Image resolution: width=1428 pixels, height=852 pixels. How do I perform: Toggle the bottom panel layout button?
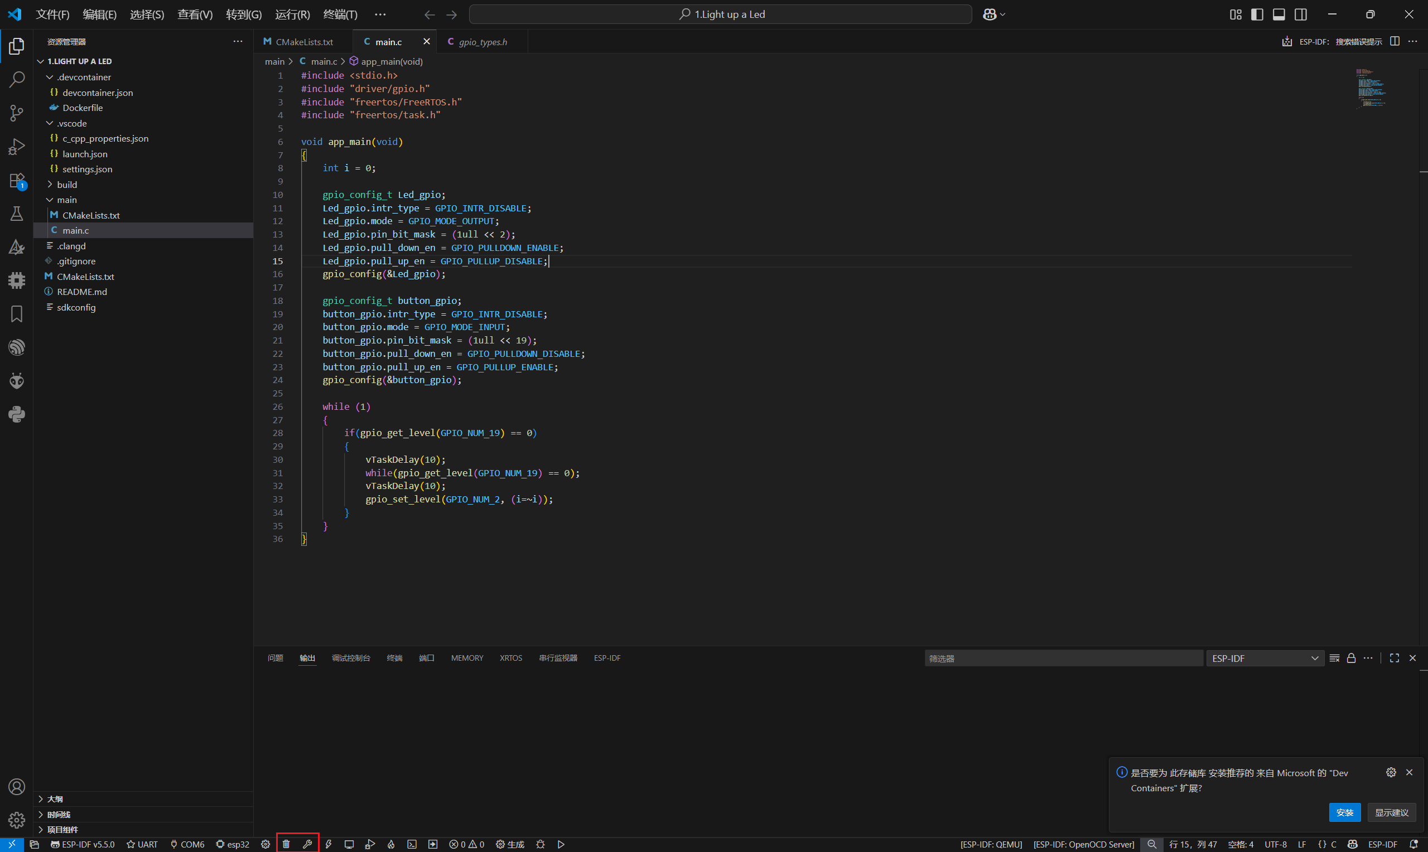coord(1279,14)
